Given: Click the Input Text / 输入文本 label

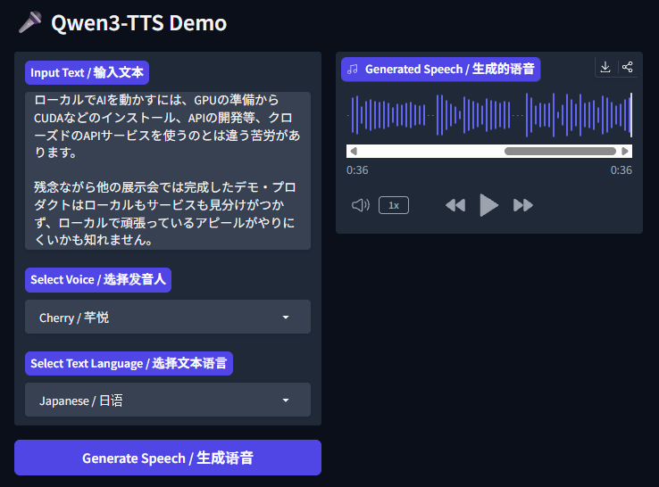Looking at the screenshot, I should pyautogui.click(x=87, y=72).
